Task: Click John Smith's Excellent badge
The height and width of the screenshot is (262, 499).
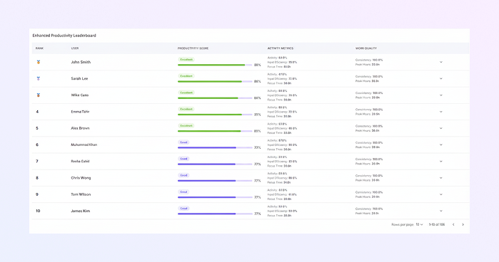Action: (186, 59)
